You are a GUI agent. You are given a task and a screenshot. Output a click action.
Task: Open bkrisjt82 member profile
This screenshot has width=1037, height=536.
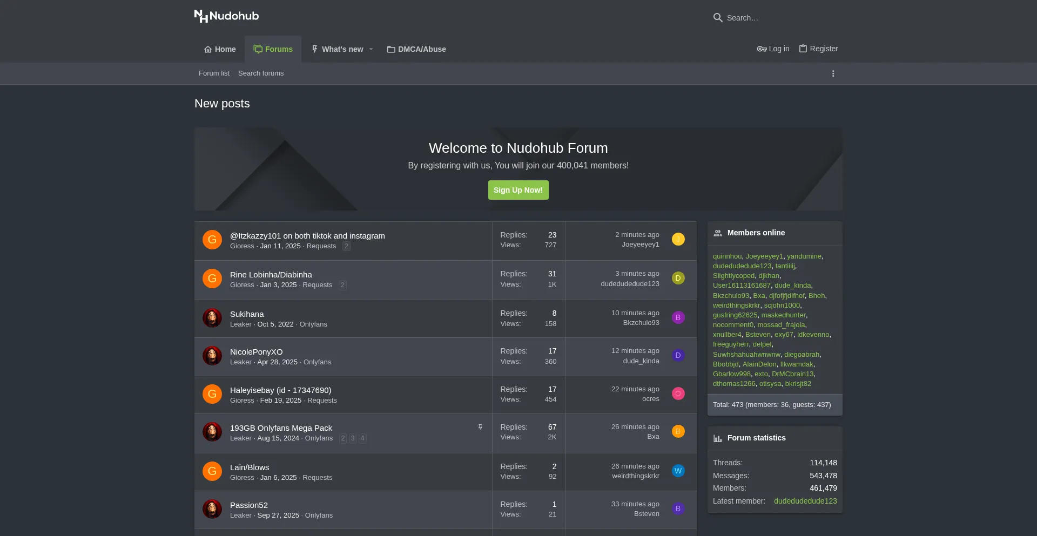click(x=798, y=384)
